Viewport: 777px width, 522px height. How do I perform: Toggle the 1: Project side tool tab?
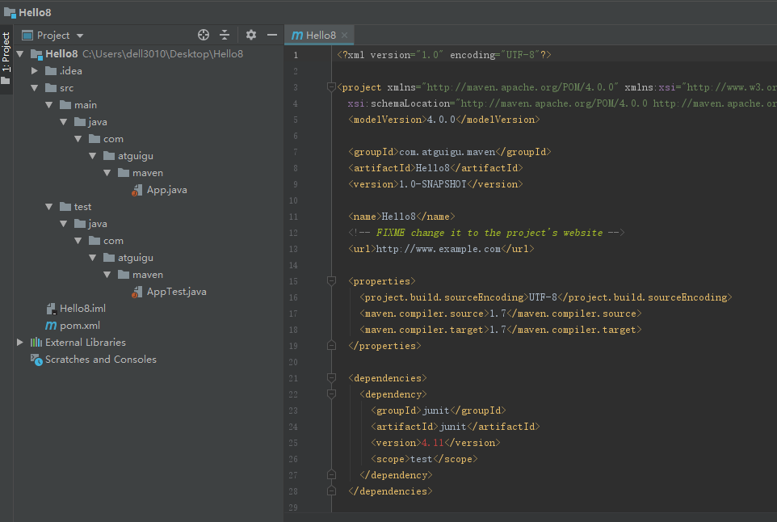click(6, 57)
